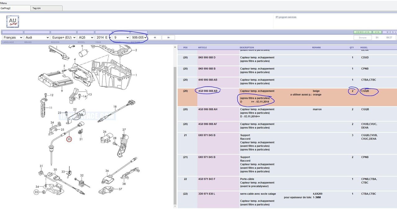Open the Language dropdown showing Français
This screenshot has width=397, height=209.
coord(12,37)
